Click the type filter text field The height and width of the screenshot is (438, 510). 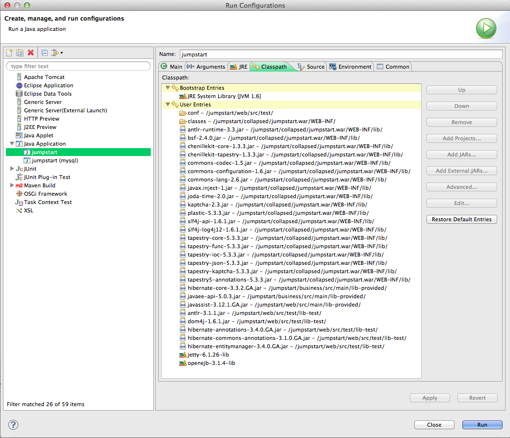click(x=79, y=66)
